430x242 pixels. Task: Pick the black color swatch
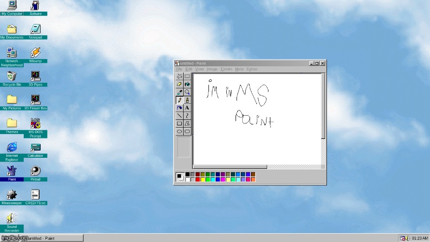click(x=188, y=175)
